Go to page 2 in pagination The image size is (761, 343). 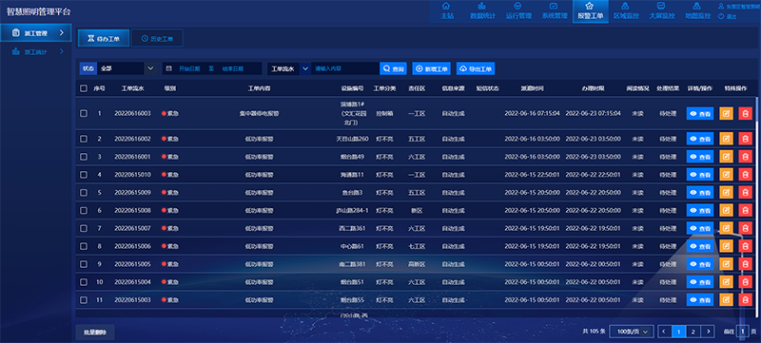[x=693, y=332]
